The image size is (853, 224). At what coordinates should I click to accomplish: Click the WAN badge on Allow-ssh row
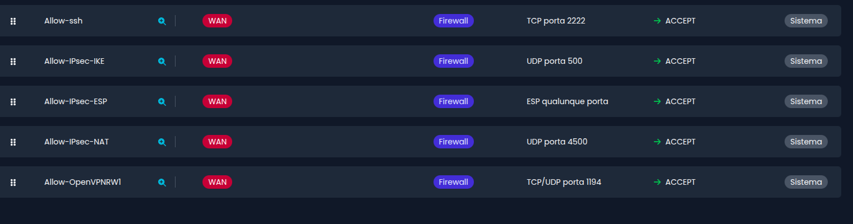[x=217, y=21]
